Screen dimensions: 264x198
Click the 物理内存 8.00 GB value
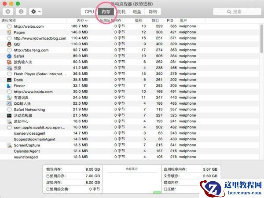tap(92, 169)
